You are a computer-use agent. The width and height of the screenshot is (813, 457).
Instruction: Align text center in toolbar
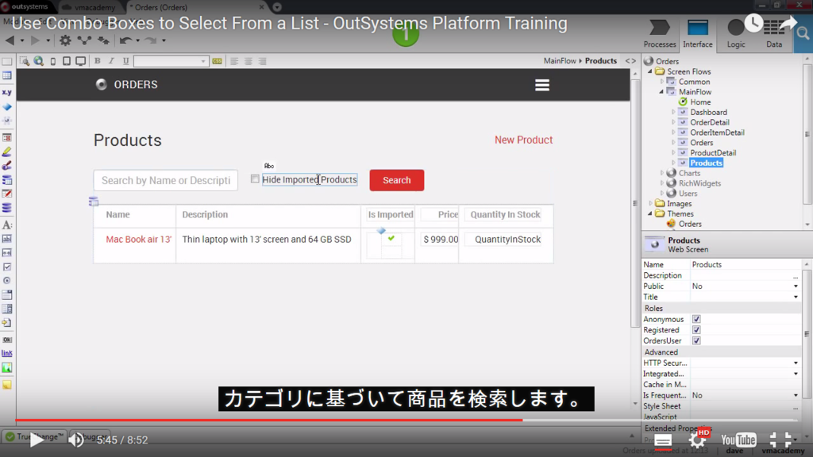click(x=249, y=61)
